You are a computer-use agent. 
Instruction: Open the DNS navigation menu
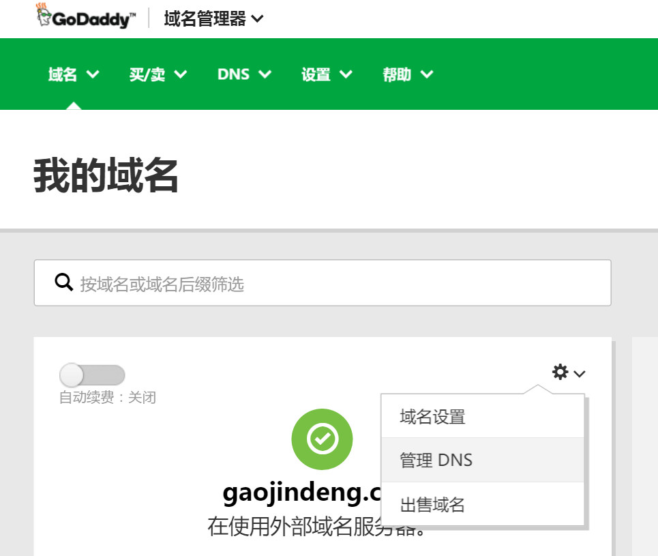click(244, 74)
